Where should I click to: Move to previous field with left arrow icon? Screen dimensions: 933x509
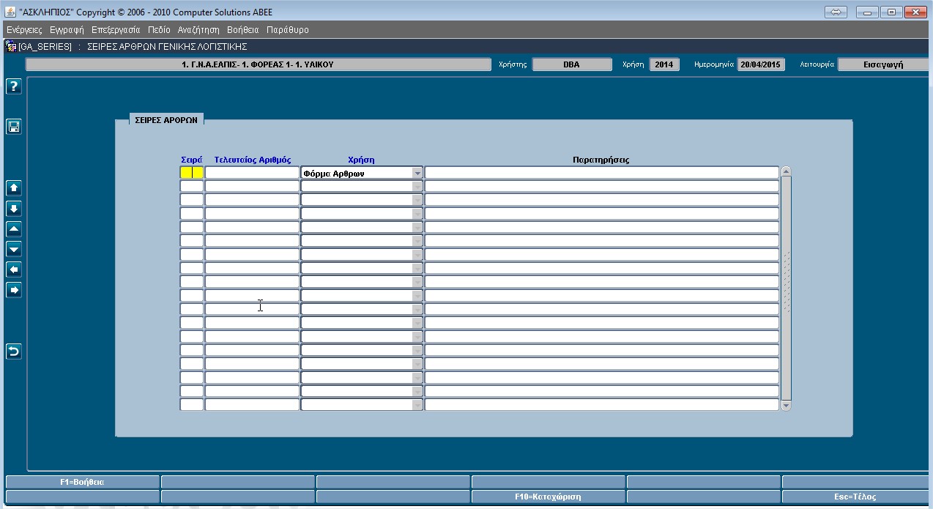[13, 270]
